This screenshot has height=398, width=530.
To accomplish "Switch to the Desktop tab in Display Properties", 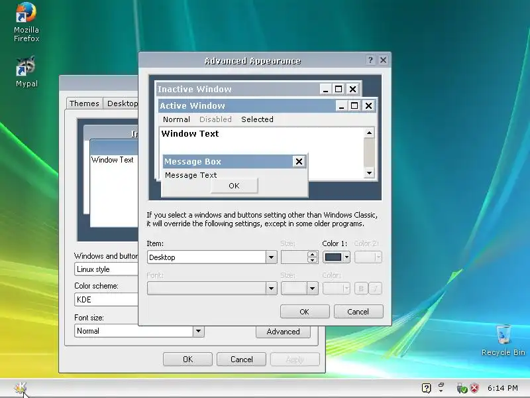I will pyautogui.click(x=122, y=103).
